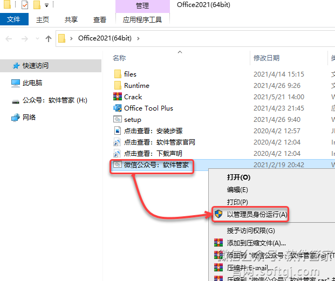Click file name "Crack"
Viewport: 335px width, 281px height.
[133, 97]
